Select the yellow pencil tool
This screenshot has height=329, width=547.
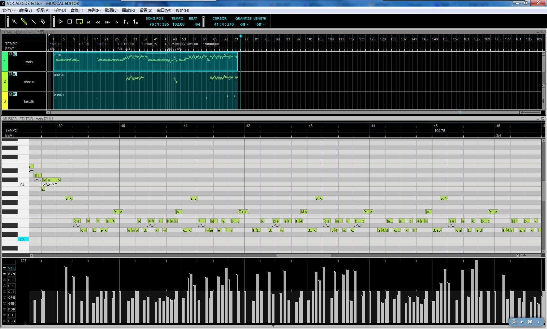click(x=24, y=21)
